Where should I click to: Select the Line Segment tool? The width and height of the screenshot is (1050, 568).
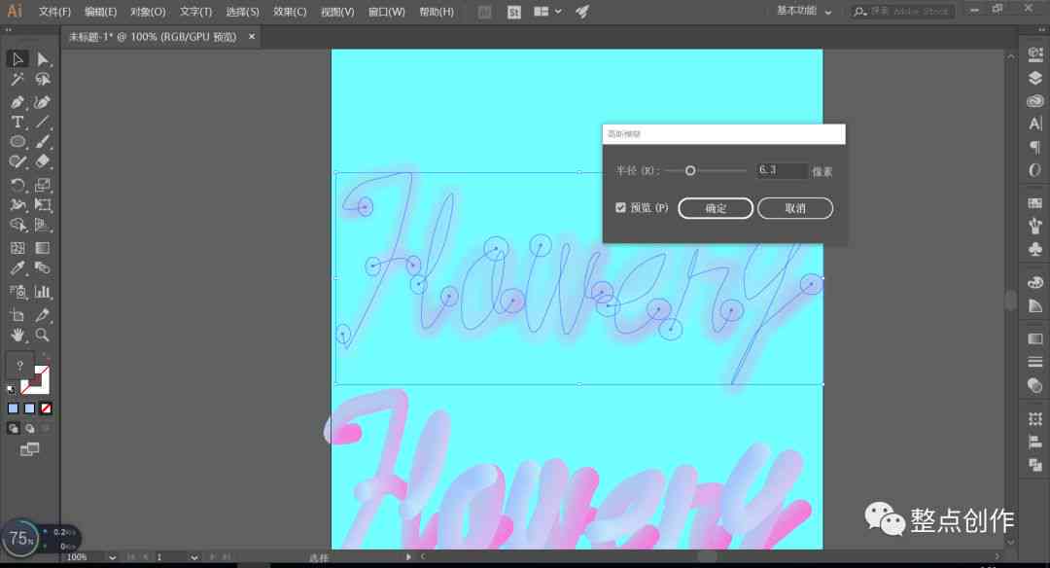pyautogui.click(x=43, y=122)
